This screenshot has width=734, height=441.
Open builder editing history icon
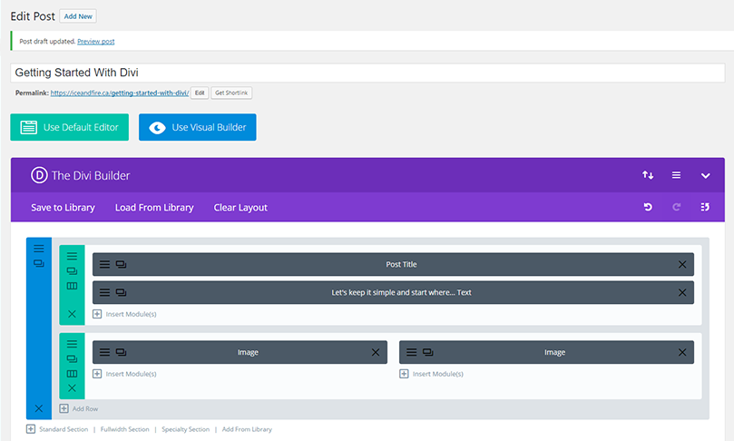click(705, 207)
